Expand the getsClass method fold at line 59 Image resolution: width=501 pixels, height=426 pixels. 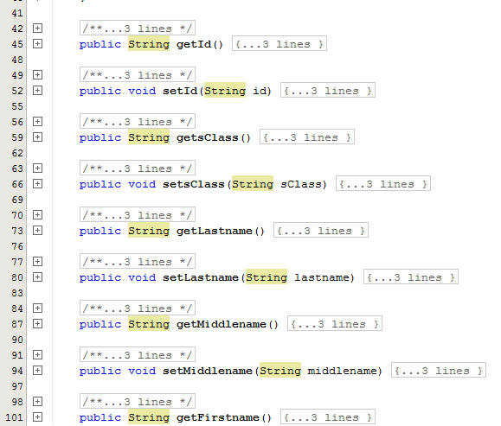point(37,137)
